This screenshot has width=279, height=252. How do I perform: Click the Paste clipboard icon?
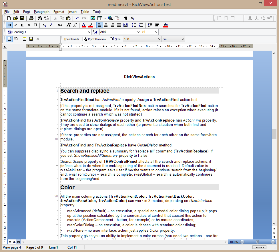[69, 18]
